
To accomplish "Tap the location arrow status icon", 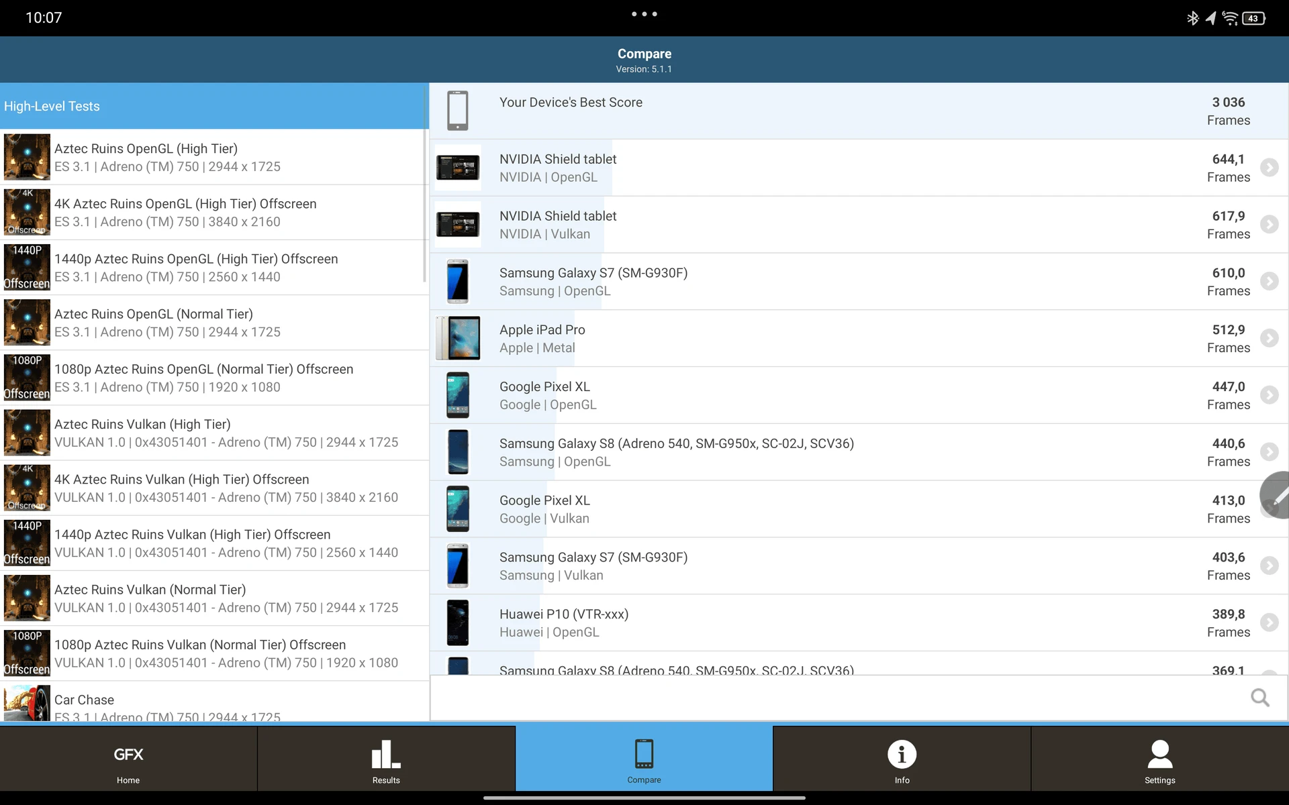I will [1210, 18].
